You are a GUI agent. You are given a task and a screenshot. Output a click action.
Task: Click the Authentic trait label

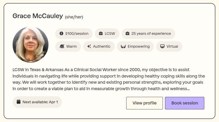click(102, 47)
